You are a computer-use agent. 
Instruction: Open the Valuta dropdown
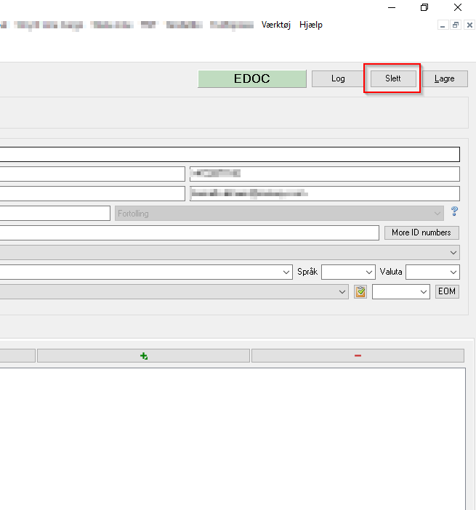(432, 272)
